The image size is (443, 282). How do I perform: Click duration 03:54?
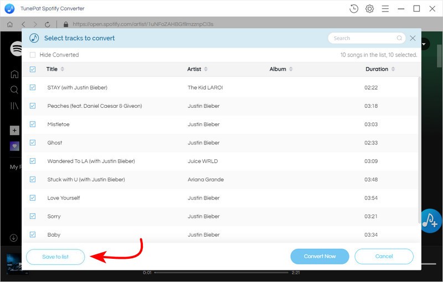click(x=371, y=198)
